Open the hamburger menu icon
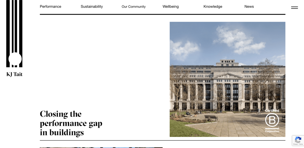Screen dimensions: 304x148 click(x=294, y=8)
